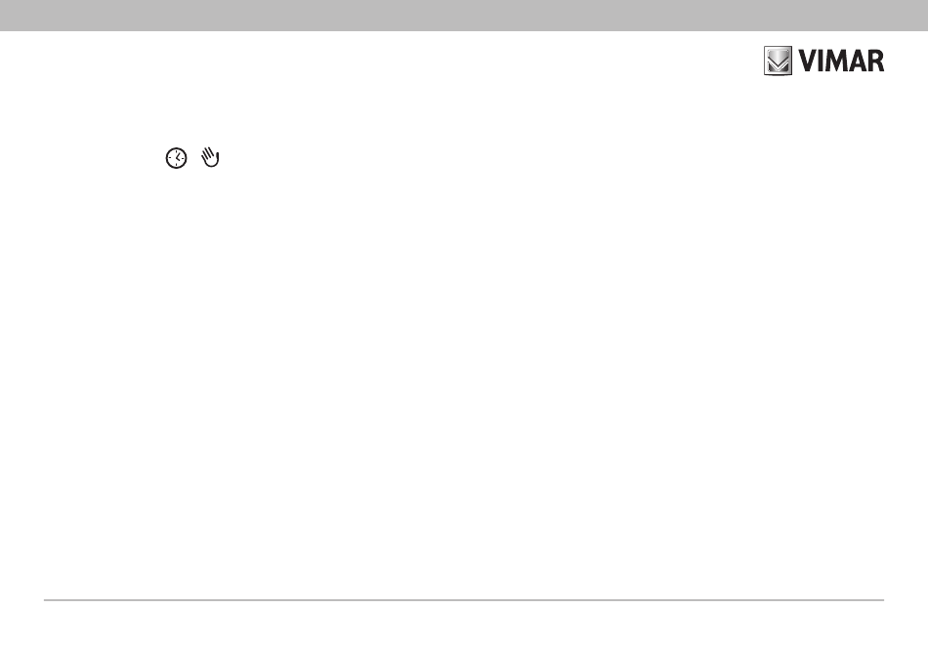928x649 pixels.
Task: Click the VIMAR chevron emblem logo
Action: (x=778, y=61)
